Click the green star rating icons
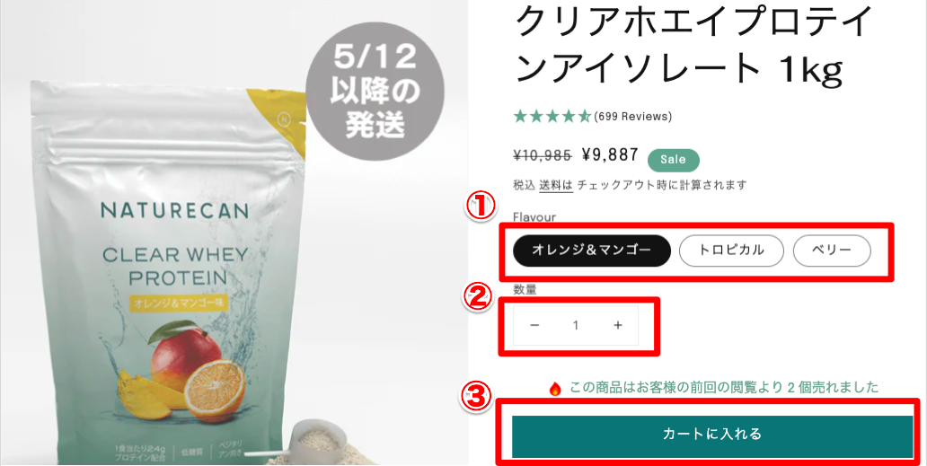The width and height of the screenshot is (927, 466). pos(552,117)
